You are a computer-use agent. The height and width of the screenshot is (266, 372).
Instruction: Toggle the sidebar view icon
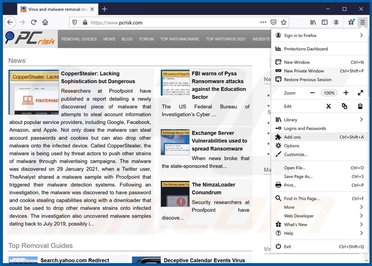324,22
